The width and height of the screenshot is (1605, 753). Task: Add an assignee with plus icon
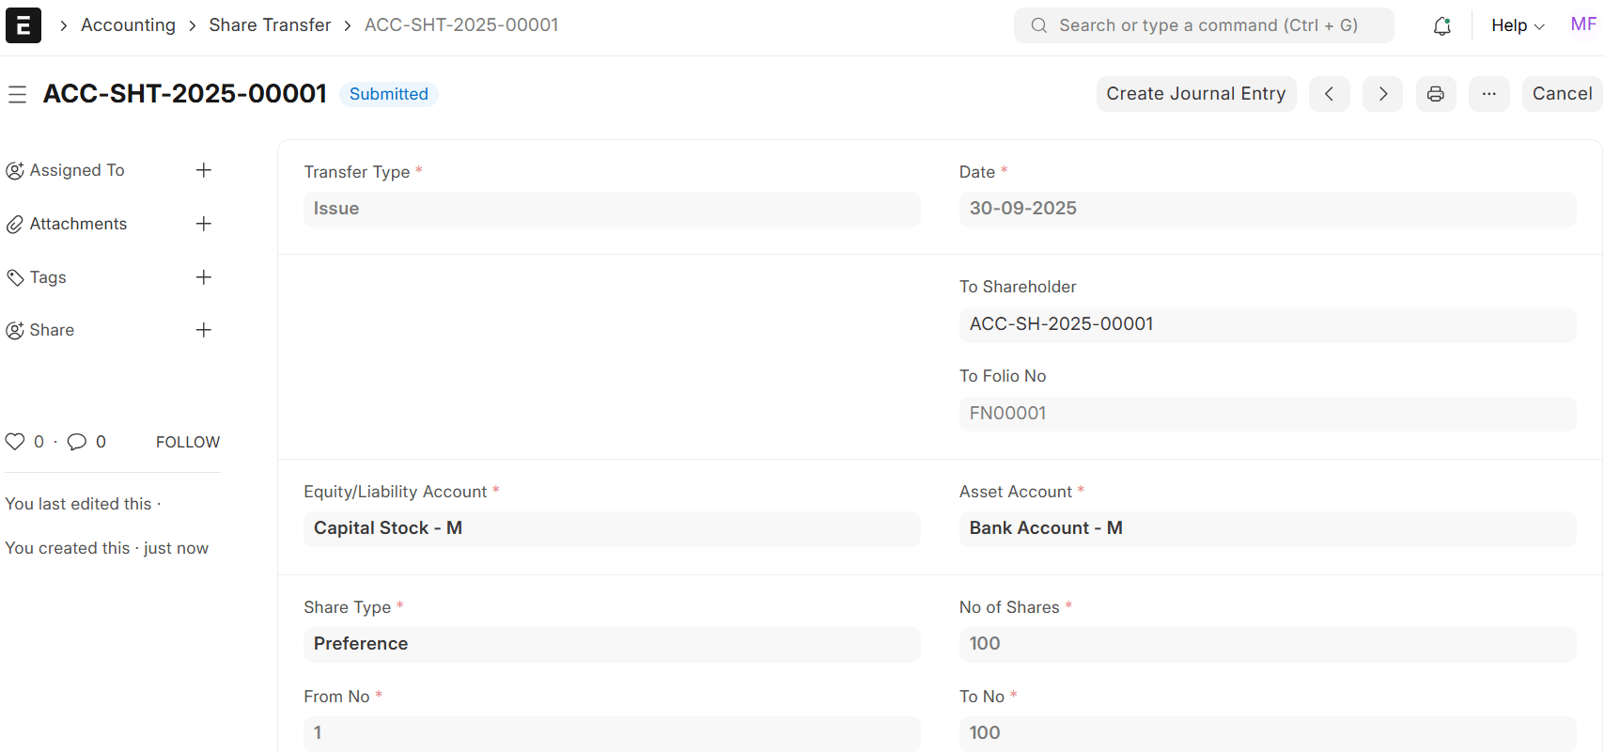click(203, 170)
